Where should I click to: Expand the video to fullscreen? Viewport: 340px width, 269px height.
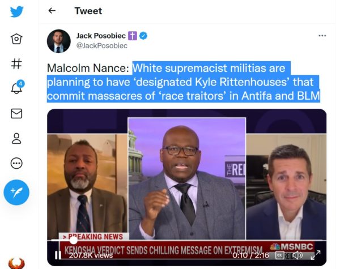point(316,255)
